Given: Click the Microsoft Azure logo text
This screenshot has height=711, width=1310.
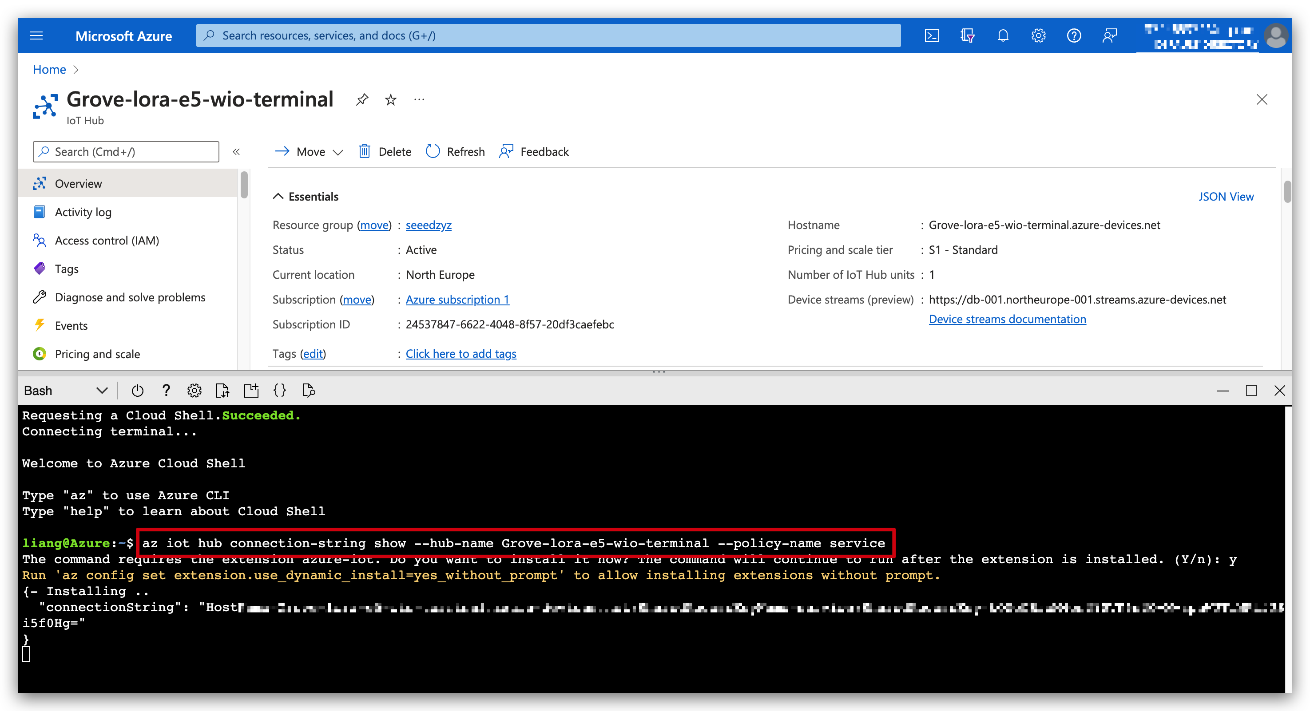Looking at the screenshot, I should click(123, 36).
